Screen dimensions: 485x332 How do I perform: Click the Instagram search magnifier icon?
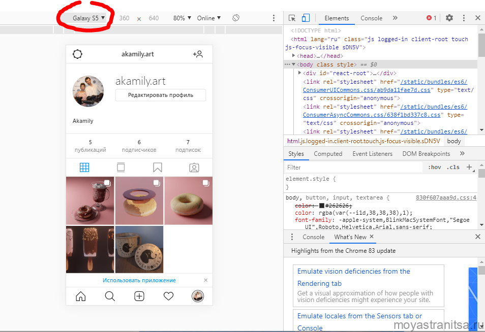point(110,296)
